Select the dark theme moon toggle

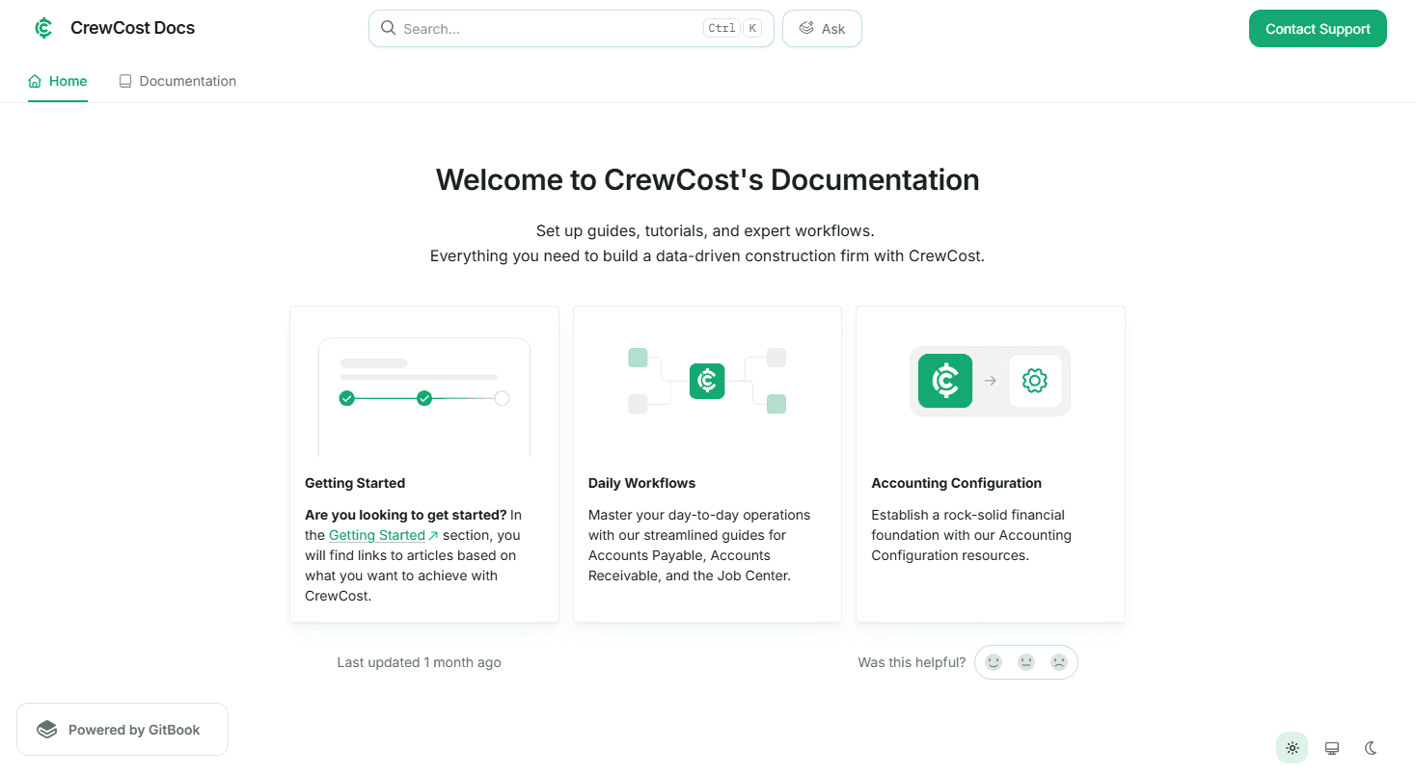point(1372,748)
